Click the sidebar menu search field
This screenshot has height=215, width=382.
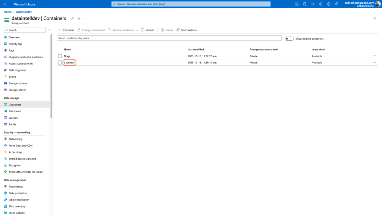25,30
